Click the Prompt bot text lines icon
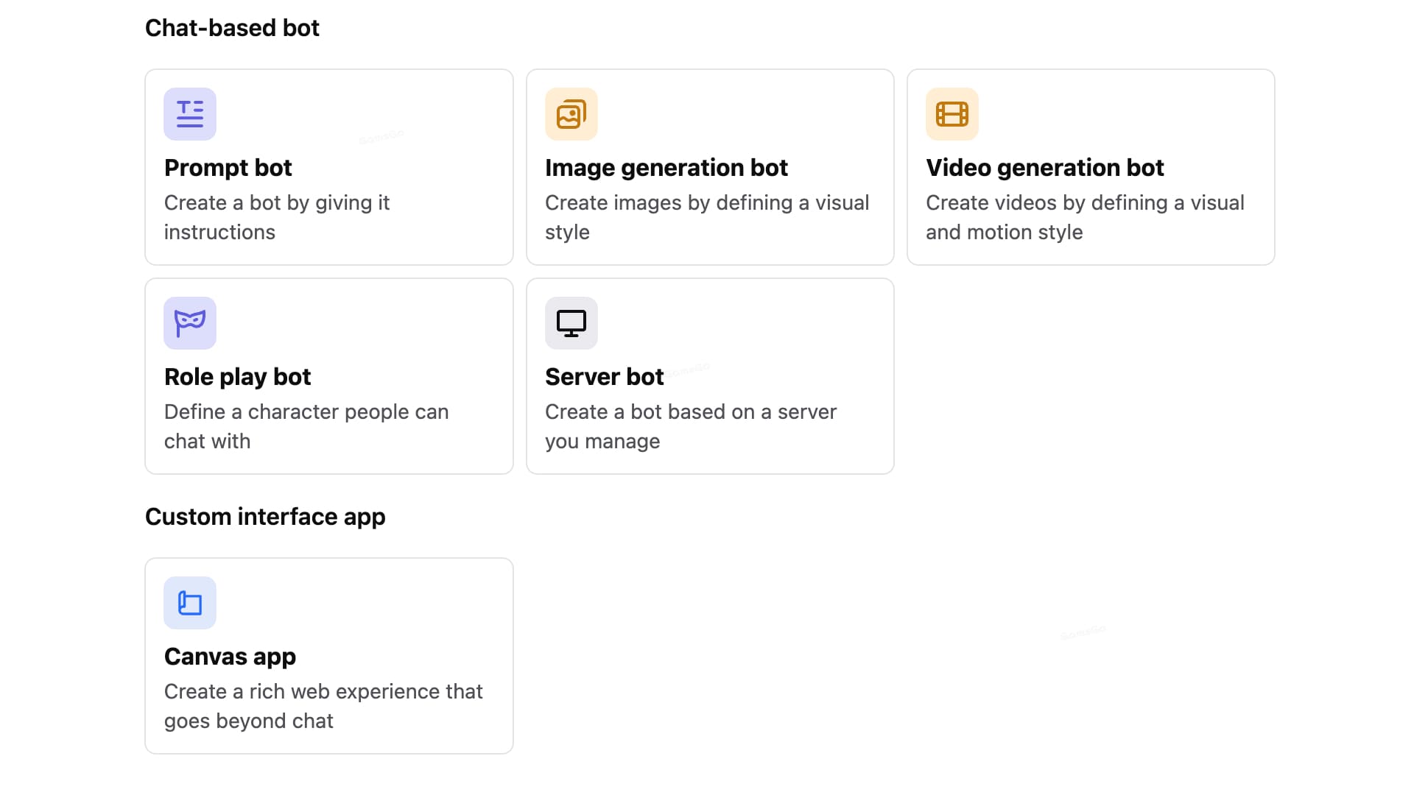Image resolution: width=1414 pixels, height=795 pixels. (x=190, y=114)
